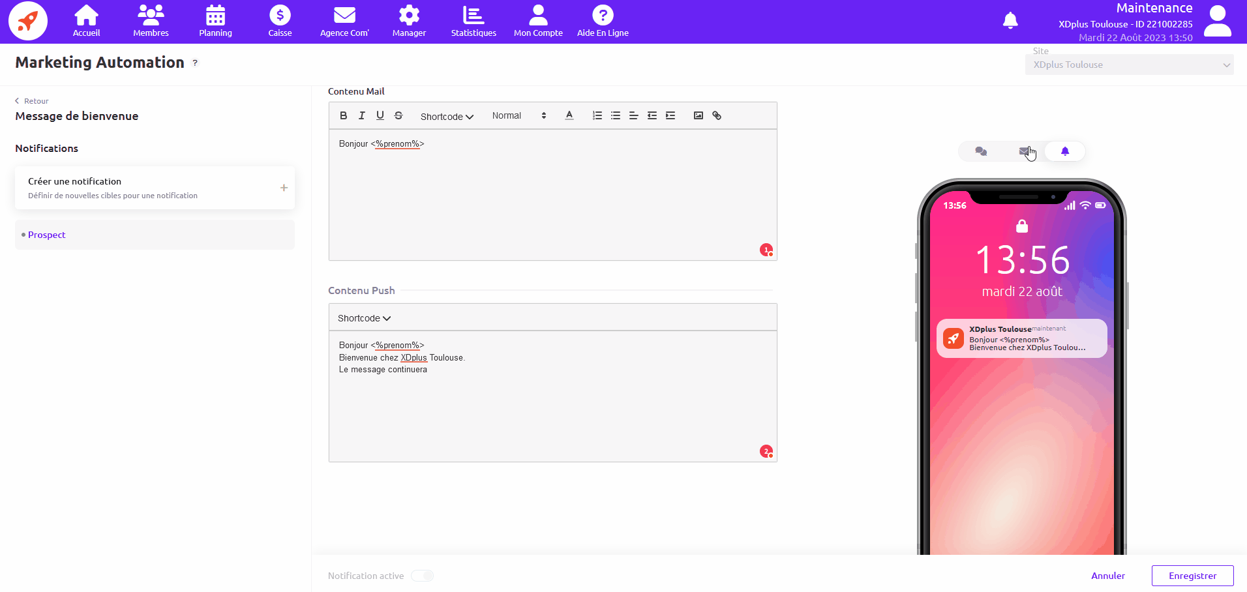Click plus to create a notification

[284, 188]
